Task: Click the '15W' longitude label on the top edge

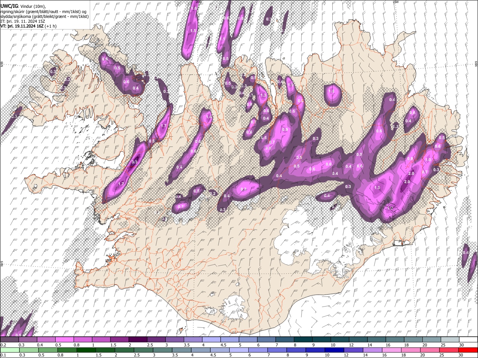Action: point(395,2)
